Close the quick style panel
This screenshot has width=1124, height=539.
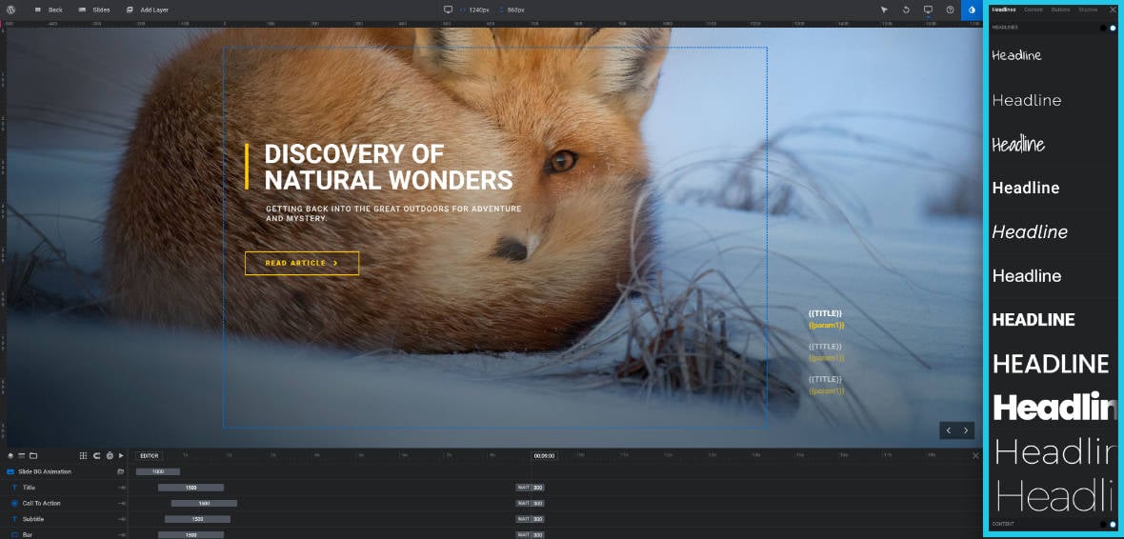(1113, 10)
